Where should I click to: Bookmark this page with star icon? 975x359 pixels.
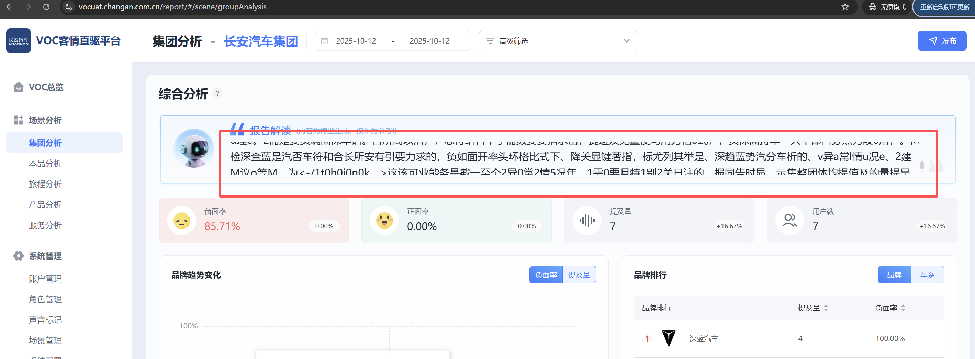click(845, 7)
